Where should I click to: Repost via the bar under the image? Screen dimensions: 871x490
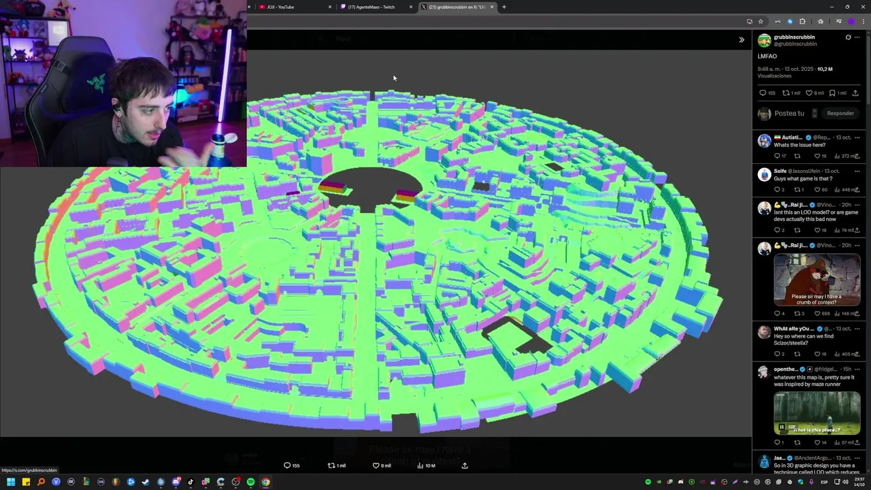click(336, 465)
